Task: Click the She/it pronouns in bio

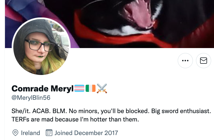Action: point(21,111)
